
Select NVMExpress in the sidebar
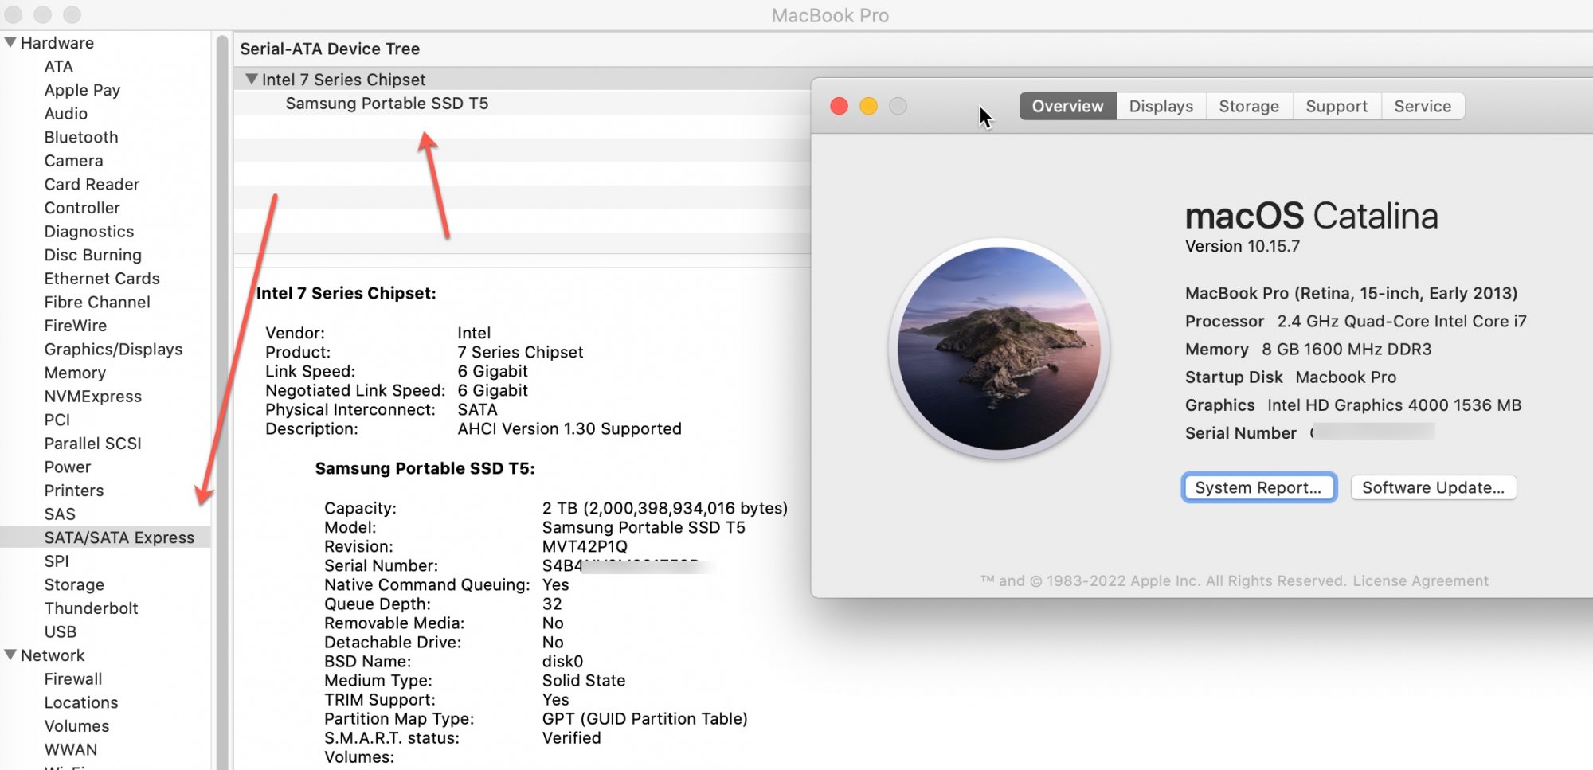coord(93,396)
